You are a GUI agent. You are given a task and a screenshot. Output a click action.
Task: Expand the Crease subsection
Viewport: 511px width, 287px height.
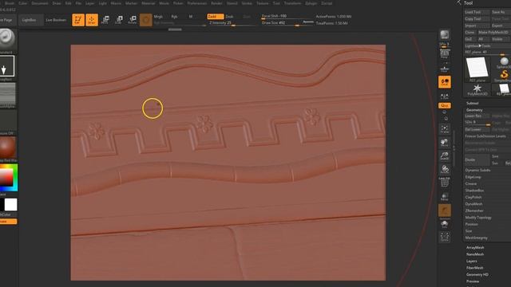471,183
